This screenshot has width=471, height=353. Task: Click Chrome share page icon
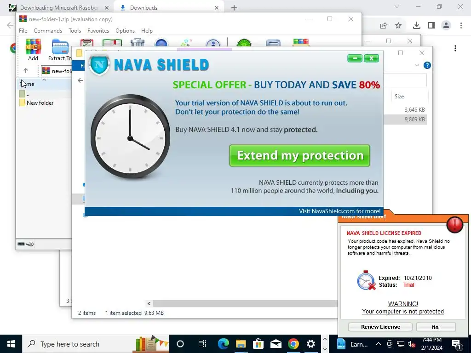pyautogui.click(x=384, y=26)
